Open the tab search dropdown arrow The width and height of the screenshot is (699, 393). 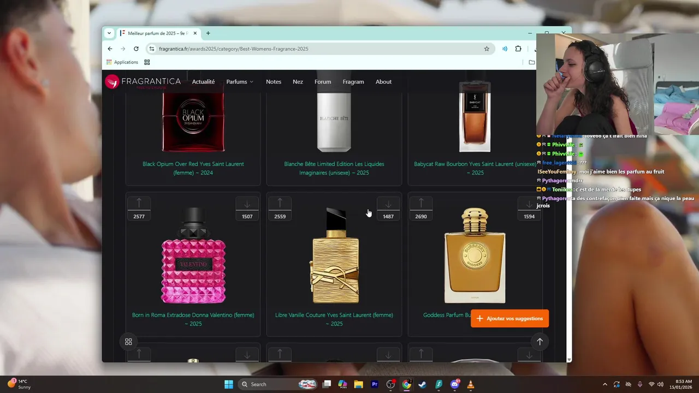(x=109, y=33)
